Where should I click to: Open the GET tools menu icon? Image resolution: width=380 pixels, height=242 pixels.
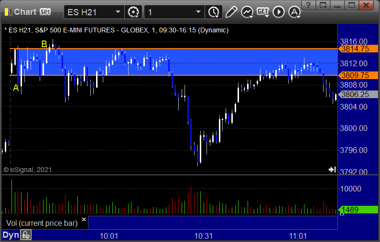(x=263, y=12)
